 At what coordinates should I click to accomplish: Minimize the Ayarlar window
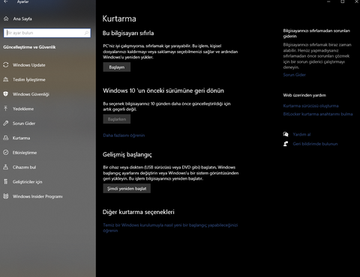coord(328,1)
